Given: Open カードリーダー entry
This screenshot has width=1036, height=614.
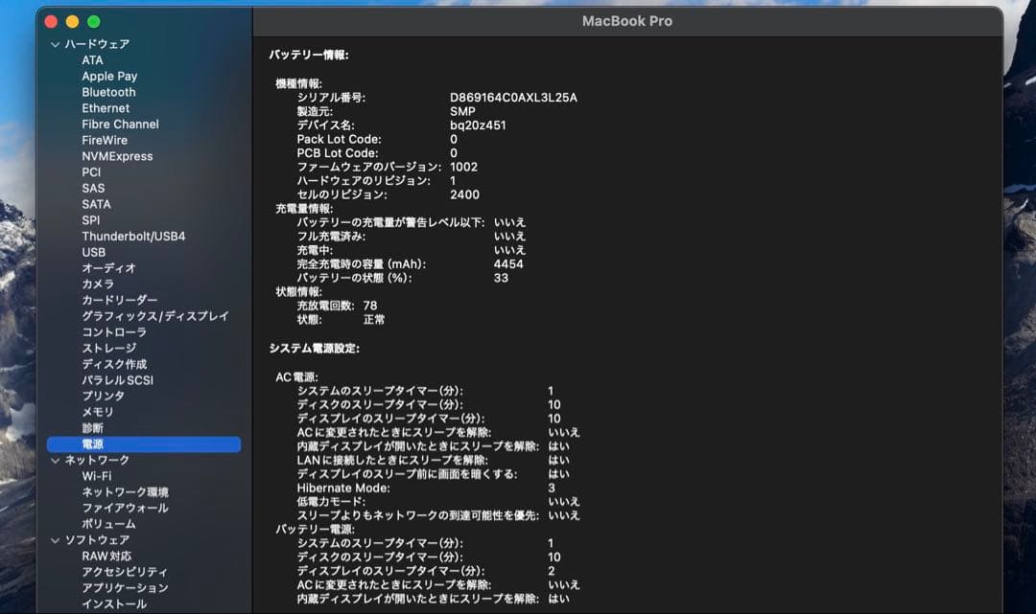Looking at the screenshot, I should click(120, 300).
